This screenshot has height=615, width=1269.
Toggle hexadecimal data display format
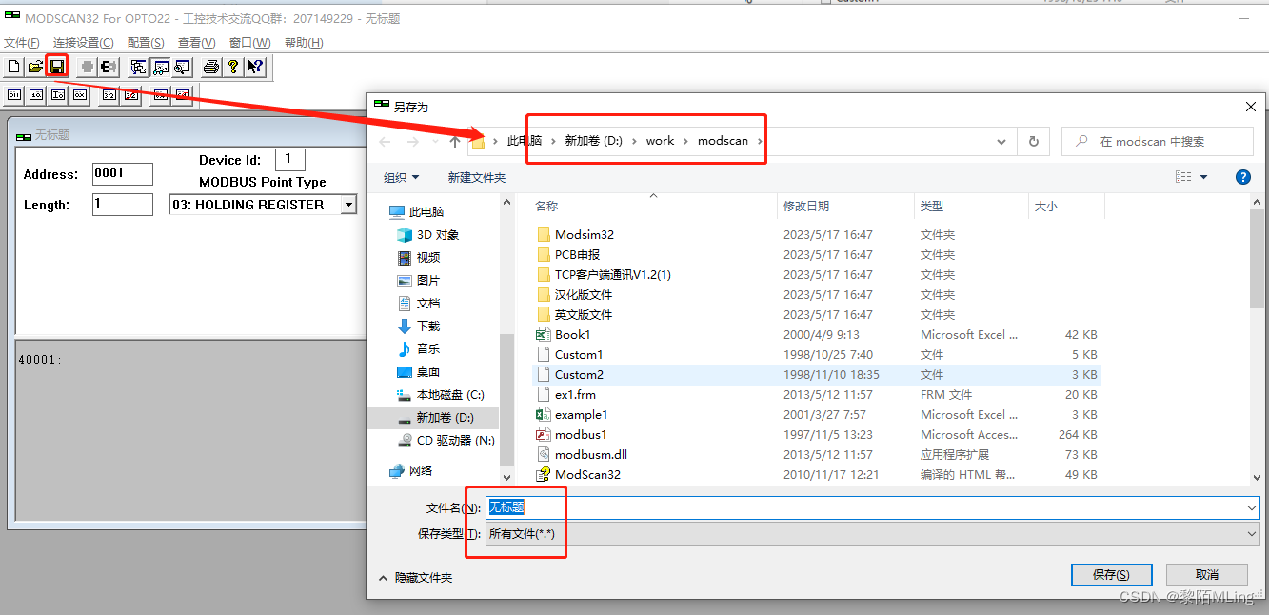pyautogui.click(x=81, y=94)
